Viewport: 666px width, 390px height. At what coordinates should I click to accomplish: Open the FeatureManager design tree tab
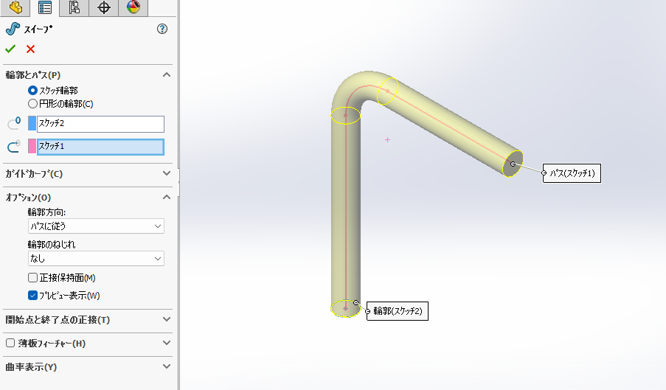(15, 7)
